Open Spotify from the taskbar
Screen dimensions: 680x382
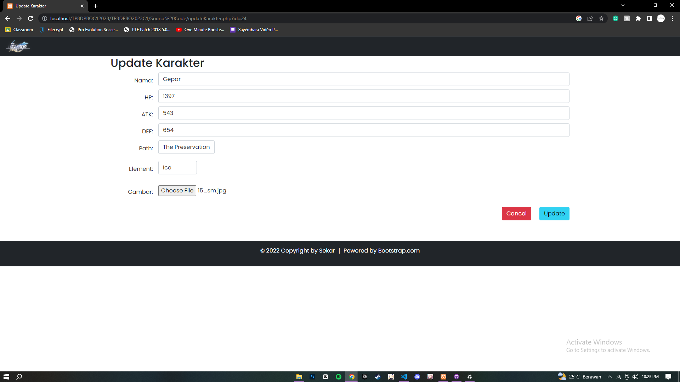(x=339, y=377)
